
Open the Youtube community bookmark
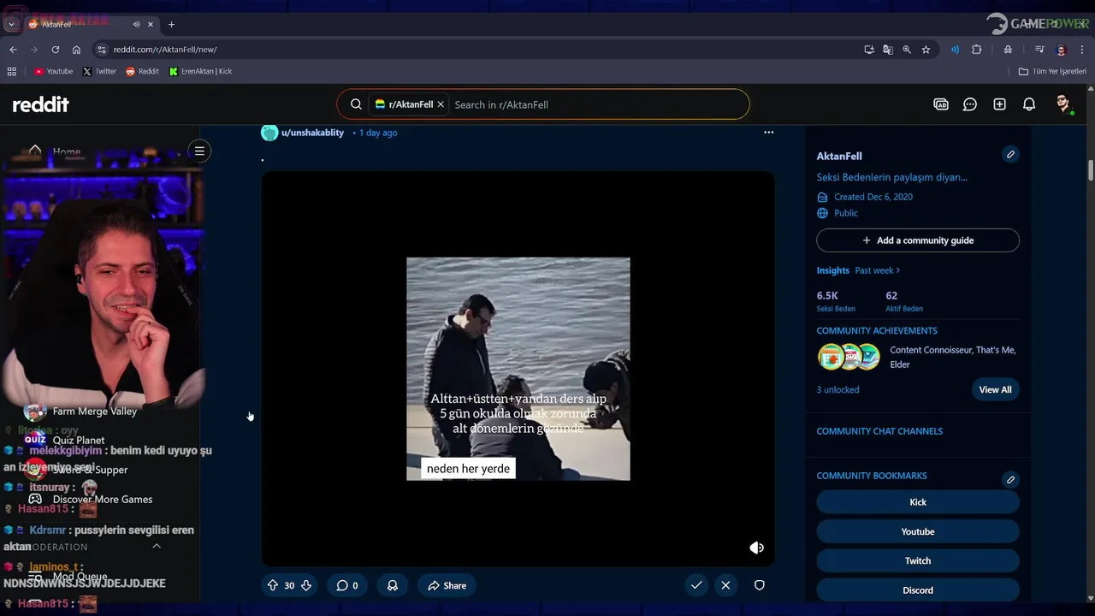click(x=918, y=531)
